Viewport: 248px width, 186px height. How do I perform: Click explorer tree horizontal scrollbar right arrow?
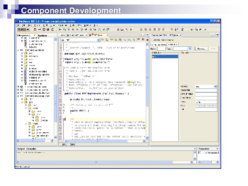pyautogui.click(x=52, y=141)
